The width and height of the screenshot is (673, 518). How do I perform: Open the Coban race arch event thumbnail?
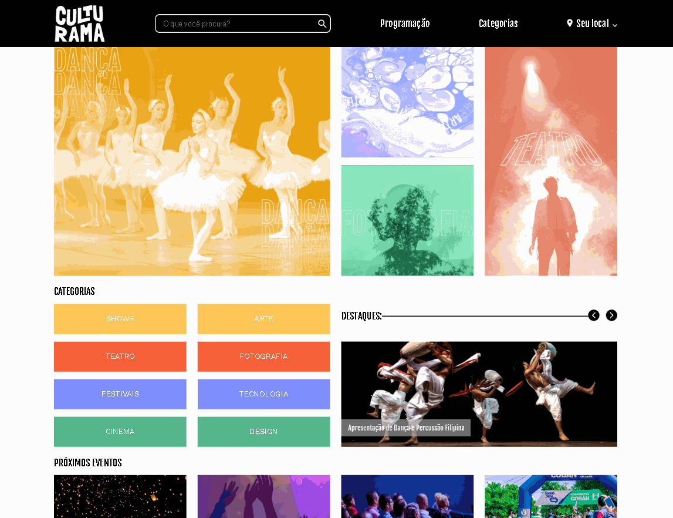point(551,496)
